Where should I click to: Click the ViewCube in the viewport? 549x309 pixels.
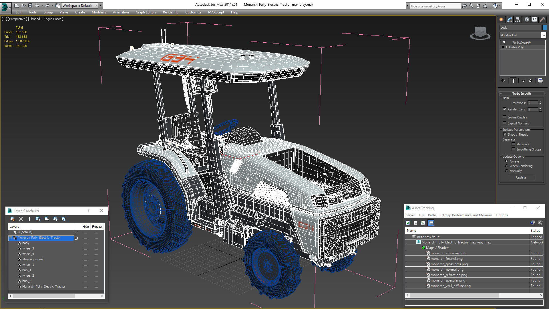click(480, 33)
